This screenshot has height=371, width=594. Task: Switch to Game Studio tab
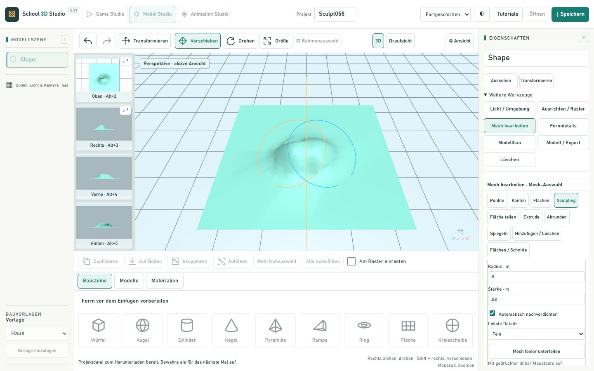105,14
